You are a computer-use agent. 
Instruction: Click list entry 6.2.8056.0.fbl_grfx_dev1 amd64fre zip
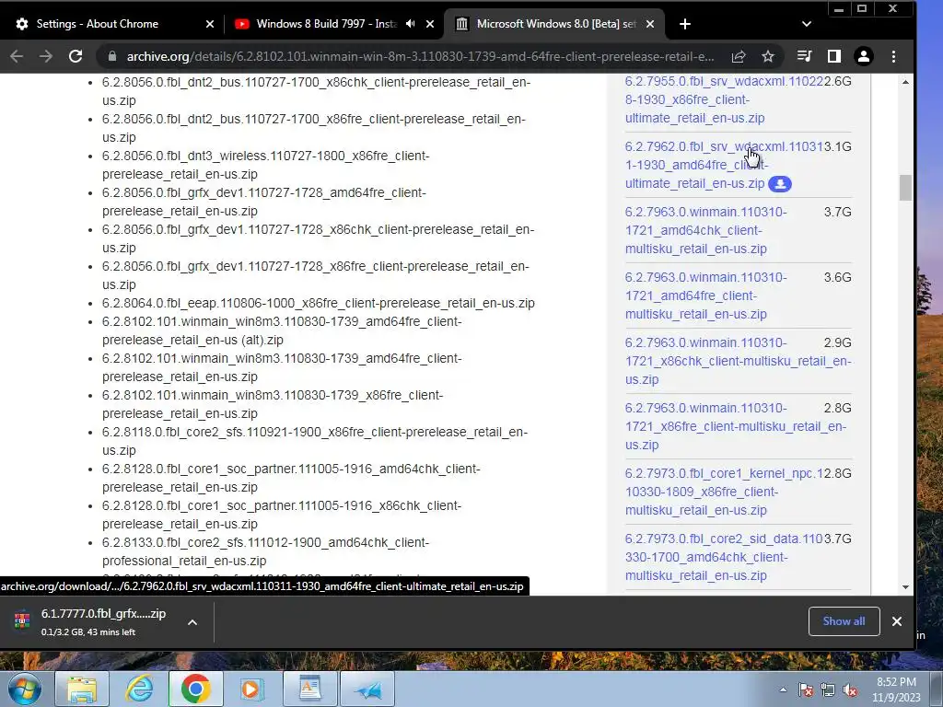pyautogui.click(x=264, y=202)
